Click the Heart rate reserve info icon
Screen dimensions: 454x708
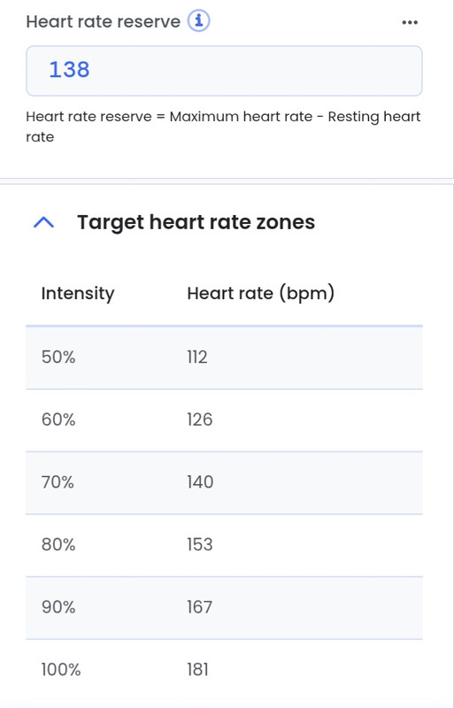coord(199,21)
